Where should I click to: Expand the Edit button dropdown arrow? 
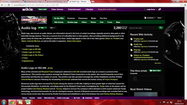click(46, 28)
